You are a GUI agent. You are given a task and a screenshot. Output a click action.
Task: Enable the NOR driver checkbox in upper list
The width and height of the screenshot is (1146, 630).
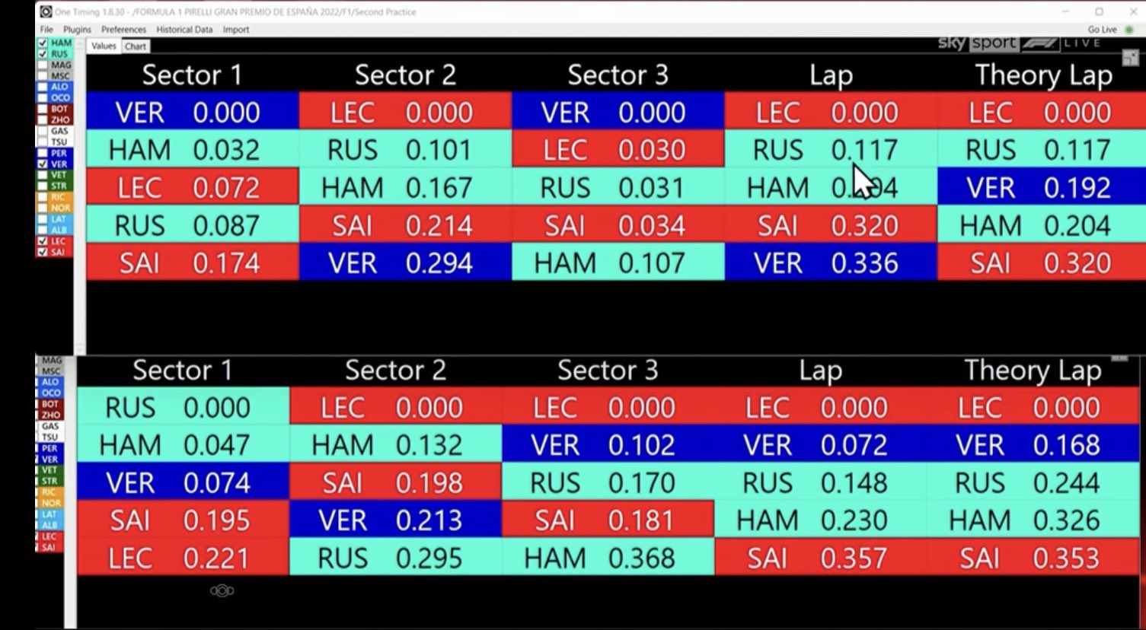[43, 208]
